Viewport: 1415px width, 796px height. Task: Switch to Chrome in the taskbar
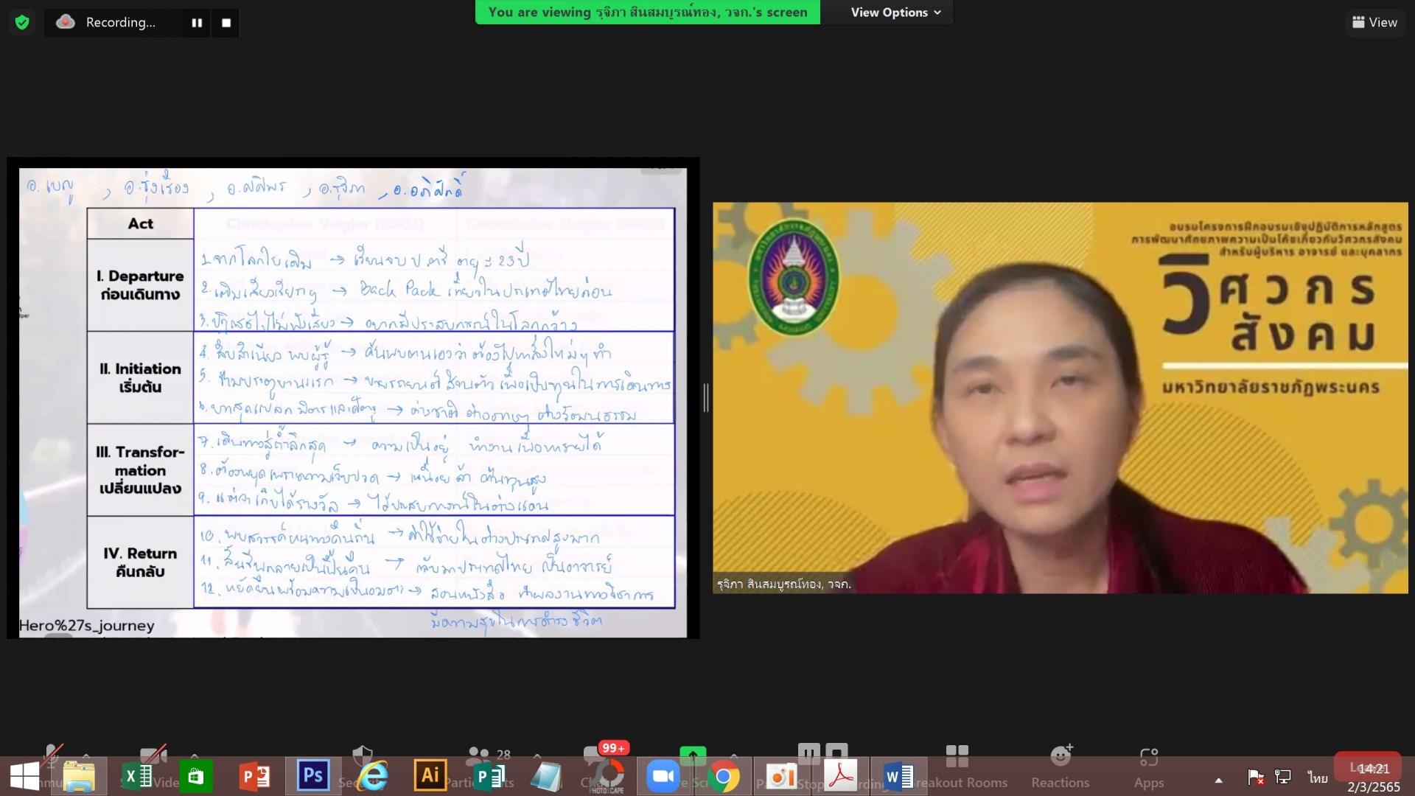[x=724, y=777]
